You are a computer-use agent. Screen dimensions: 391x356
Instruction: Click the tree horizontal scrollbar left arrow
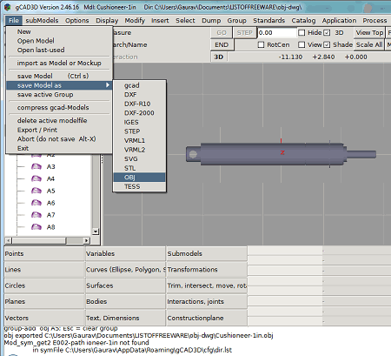point(9,240)
